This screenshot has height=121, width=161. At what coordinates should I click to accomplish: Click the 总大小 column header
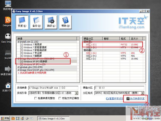[x=136, y=39]
